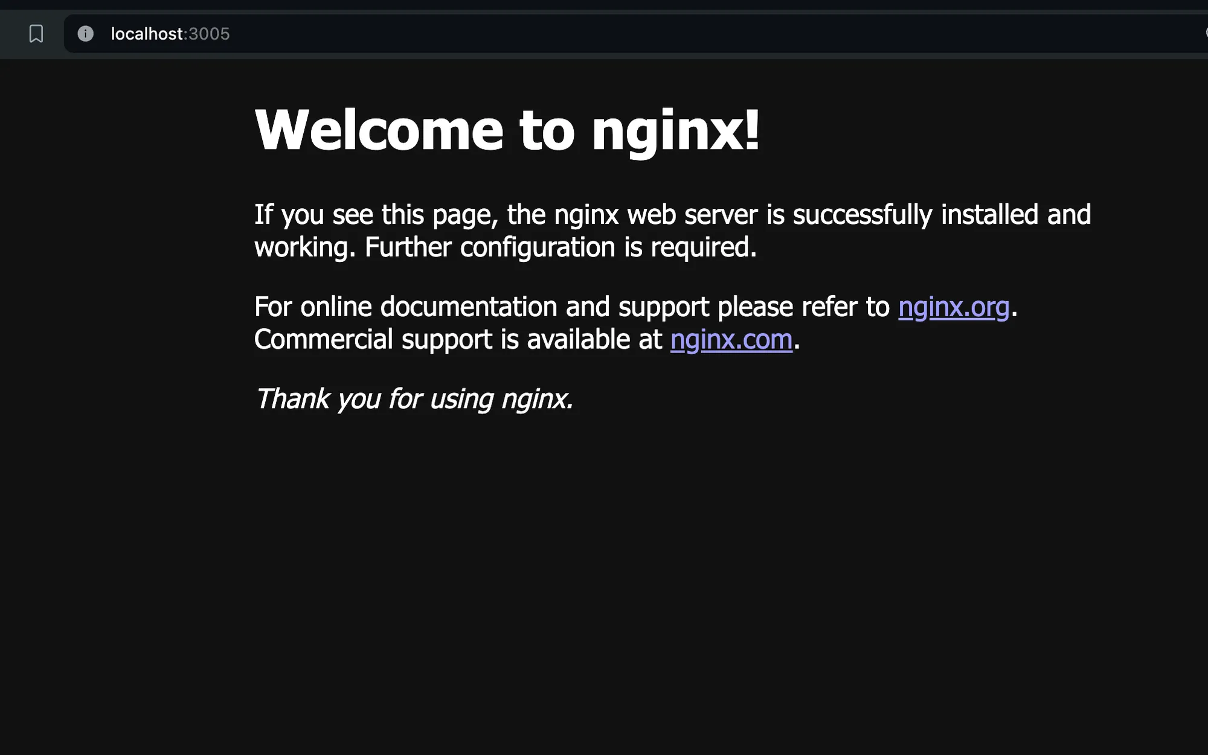Focus the address bar's empty area
1208x755 pixels.
click(664, 34)
